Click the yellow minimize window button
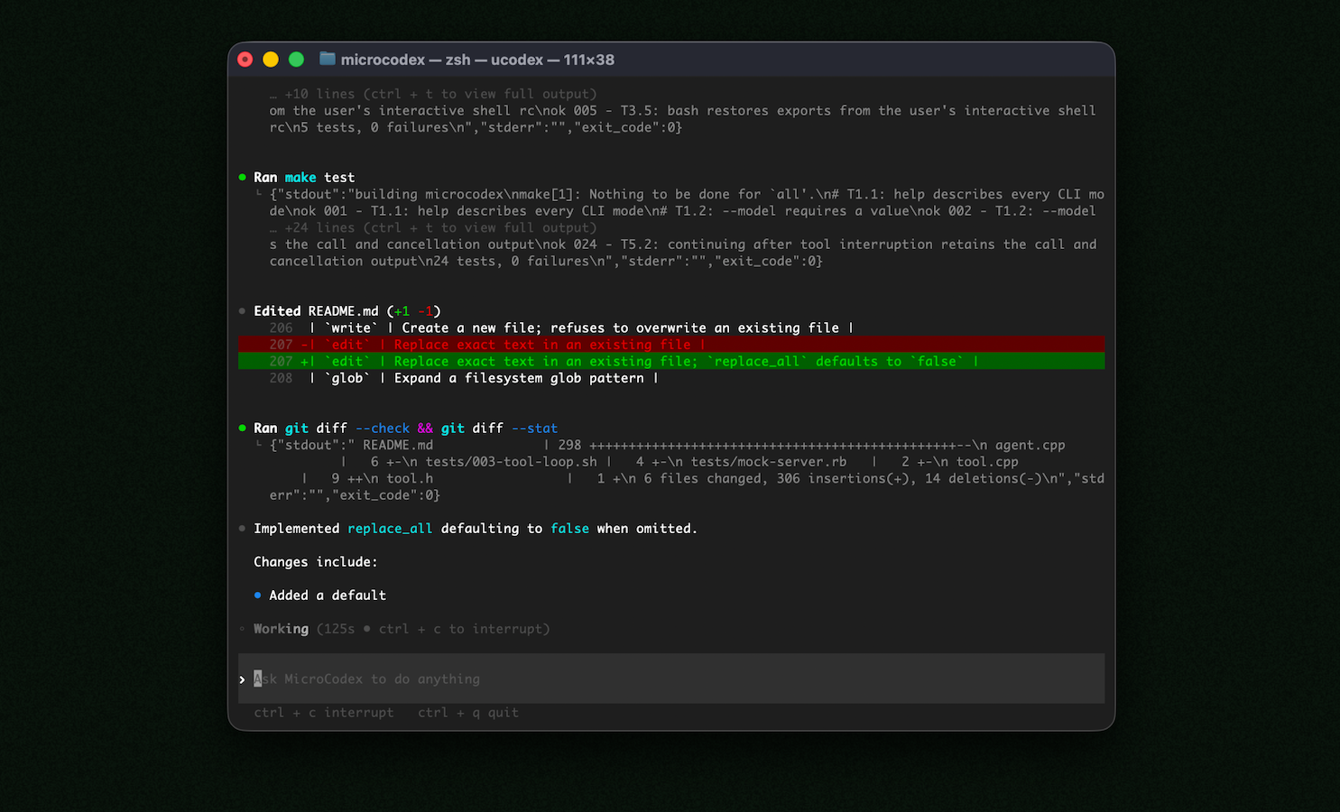Viewport: 1340px width, 812px height. click(271, 60)
